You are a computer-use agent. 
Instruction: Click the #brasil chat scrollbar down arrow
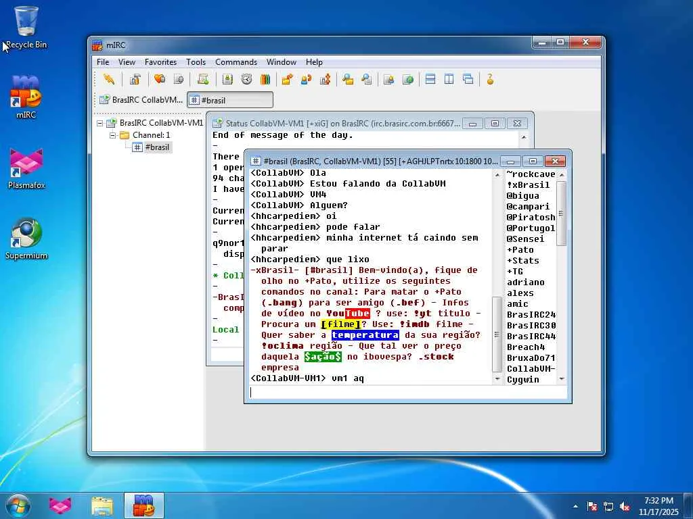pos(497,379)
